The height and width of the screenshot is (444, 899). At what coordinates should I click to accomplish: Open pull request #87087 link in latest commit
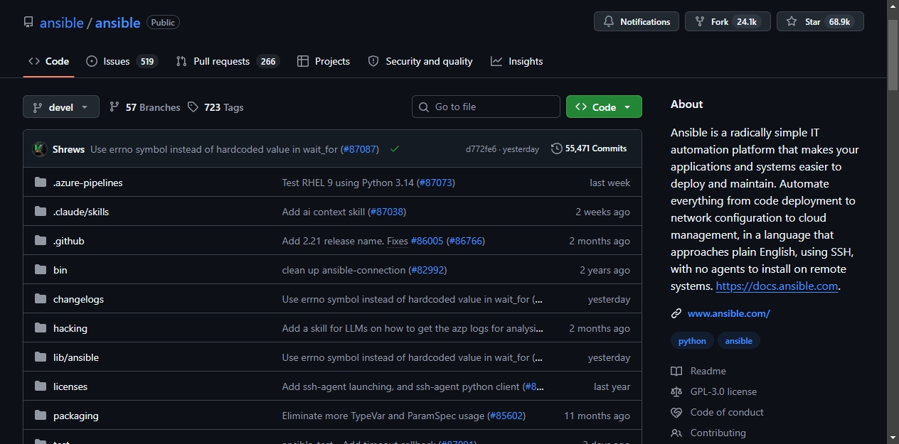click(x=359, y=149)
